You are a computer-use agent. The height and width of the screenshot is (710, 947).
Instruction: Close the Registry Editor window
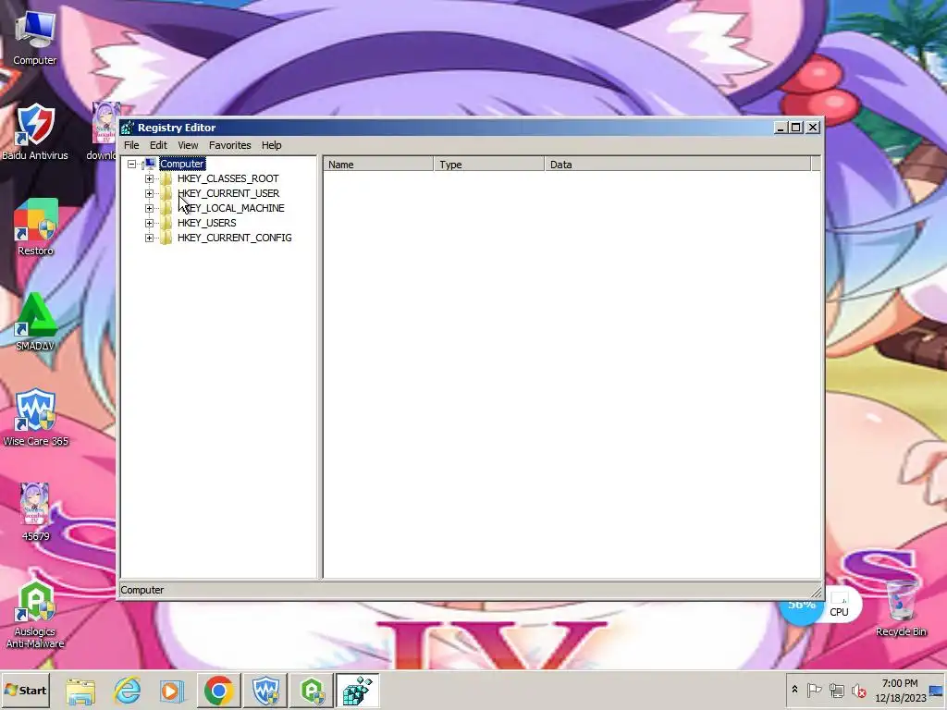click(x=813, y=128)
